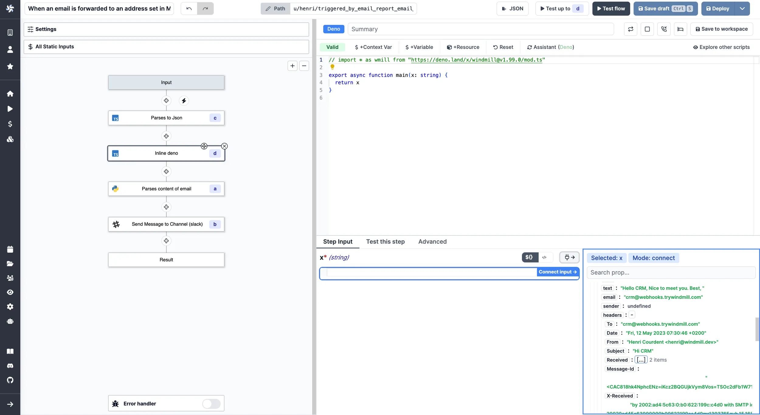Click the Deploy button

720,8
